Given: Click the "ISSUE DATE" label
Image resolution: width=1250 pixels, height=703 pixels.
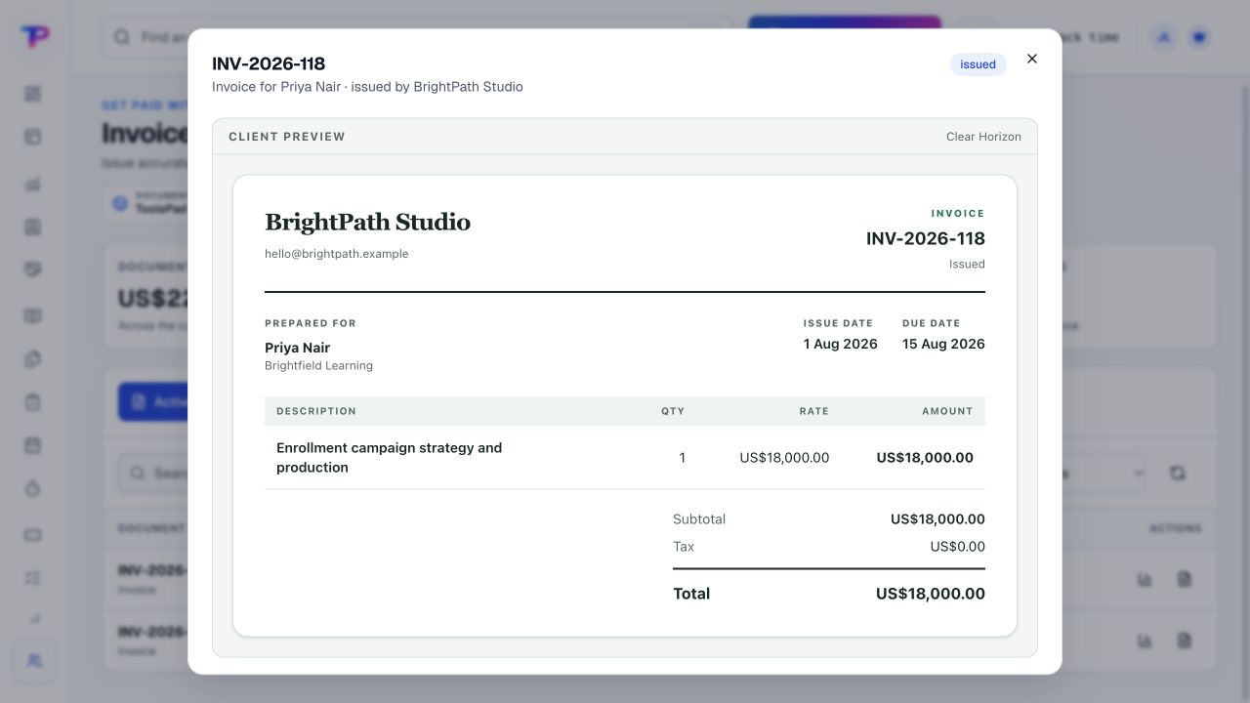Looking at the screenshot, I should [x=838, y=323].
